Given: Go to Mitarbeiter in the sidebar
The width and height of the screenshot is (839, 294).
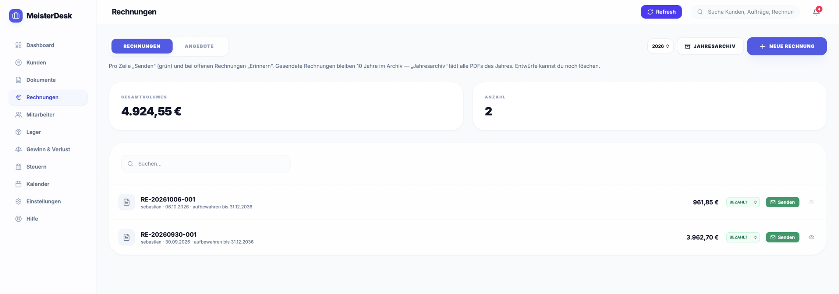Looking at the screenshot, I should tap(48, 115).
